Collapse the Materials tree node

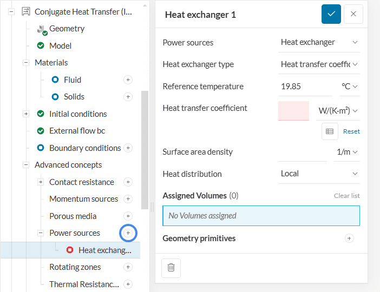click(25, 63)
